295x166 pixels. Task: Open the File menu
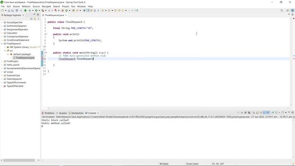tap(3, 6)
